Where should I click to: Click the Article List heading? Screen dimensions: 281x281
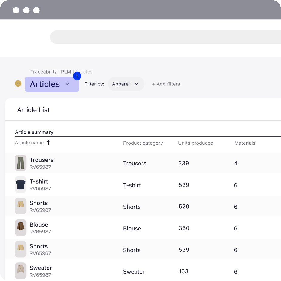(x=33, y=110)
